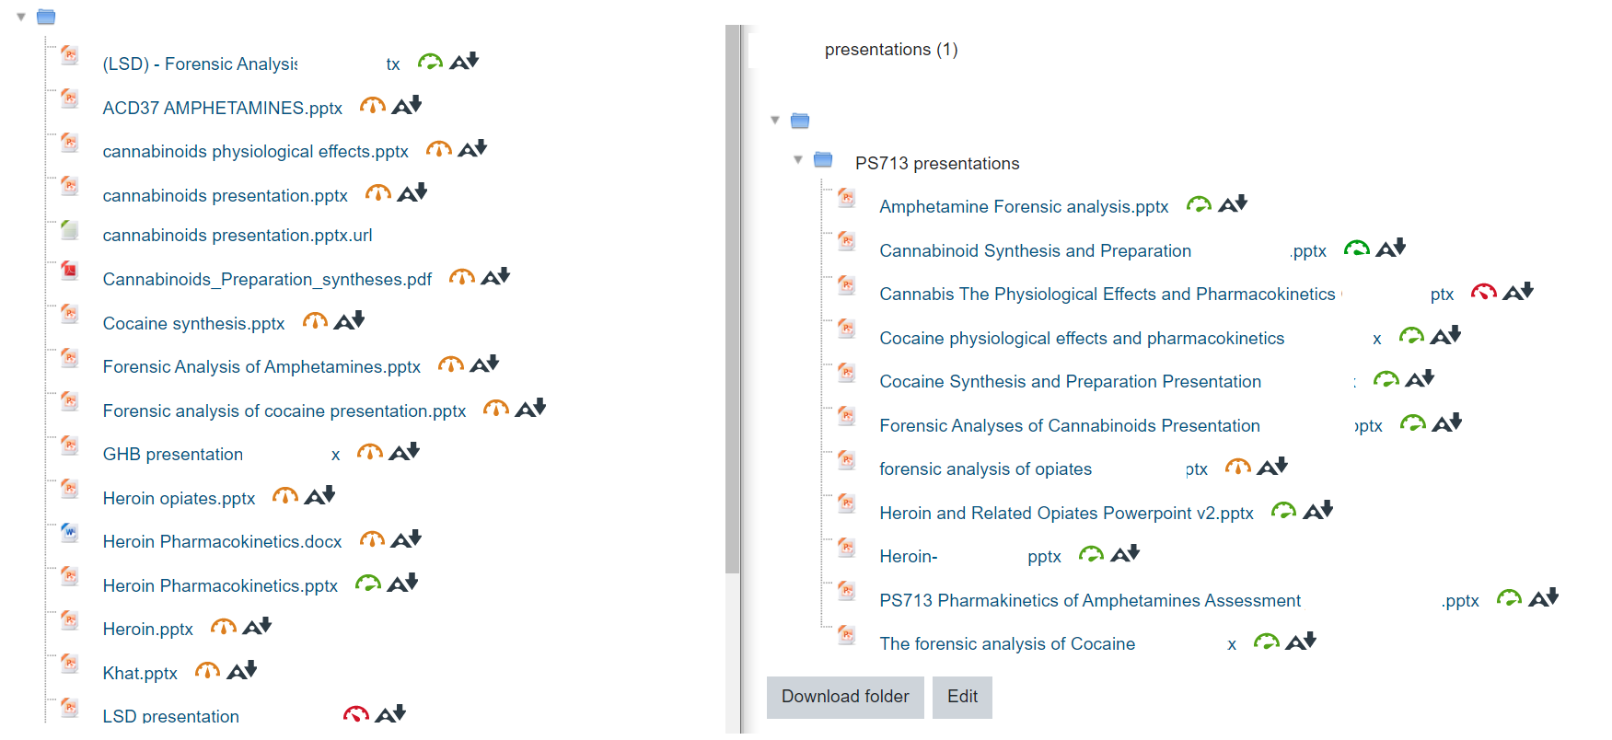Collapse the top-level folder in left tree
This screenshot has width=1612, height=740.
pyautogui.click(x=20, y=17)
